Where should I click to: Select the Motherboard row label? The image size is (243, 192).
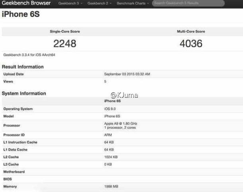click(14, 172)
